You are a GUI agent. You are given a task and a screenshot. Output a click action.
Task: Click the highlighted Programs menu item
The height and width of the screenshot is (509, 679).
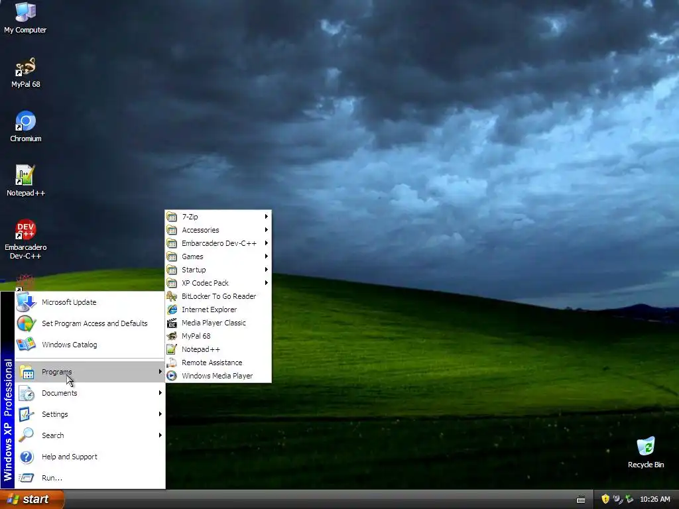[90, 372]
